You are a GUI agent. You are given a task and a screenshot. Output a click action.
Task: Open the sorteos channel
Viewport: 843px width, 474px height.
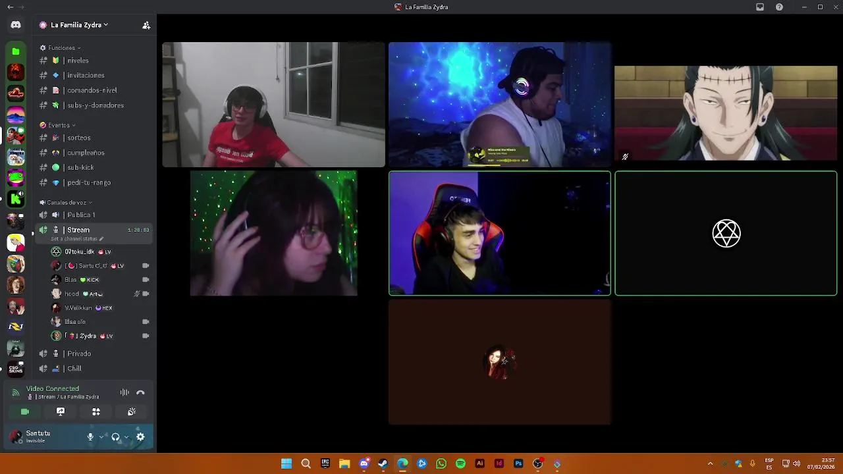pos(94,138)
